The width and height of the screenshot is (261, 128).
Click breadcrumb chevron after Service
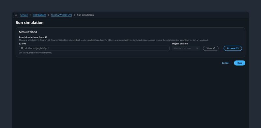pos(30,15)
